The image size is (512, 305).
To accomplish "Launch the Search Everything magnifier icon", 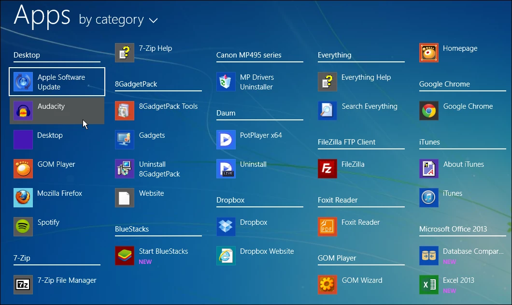I will click(x=327, y=111).
